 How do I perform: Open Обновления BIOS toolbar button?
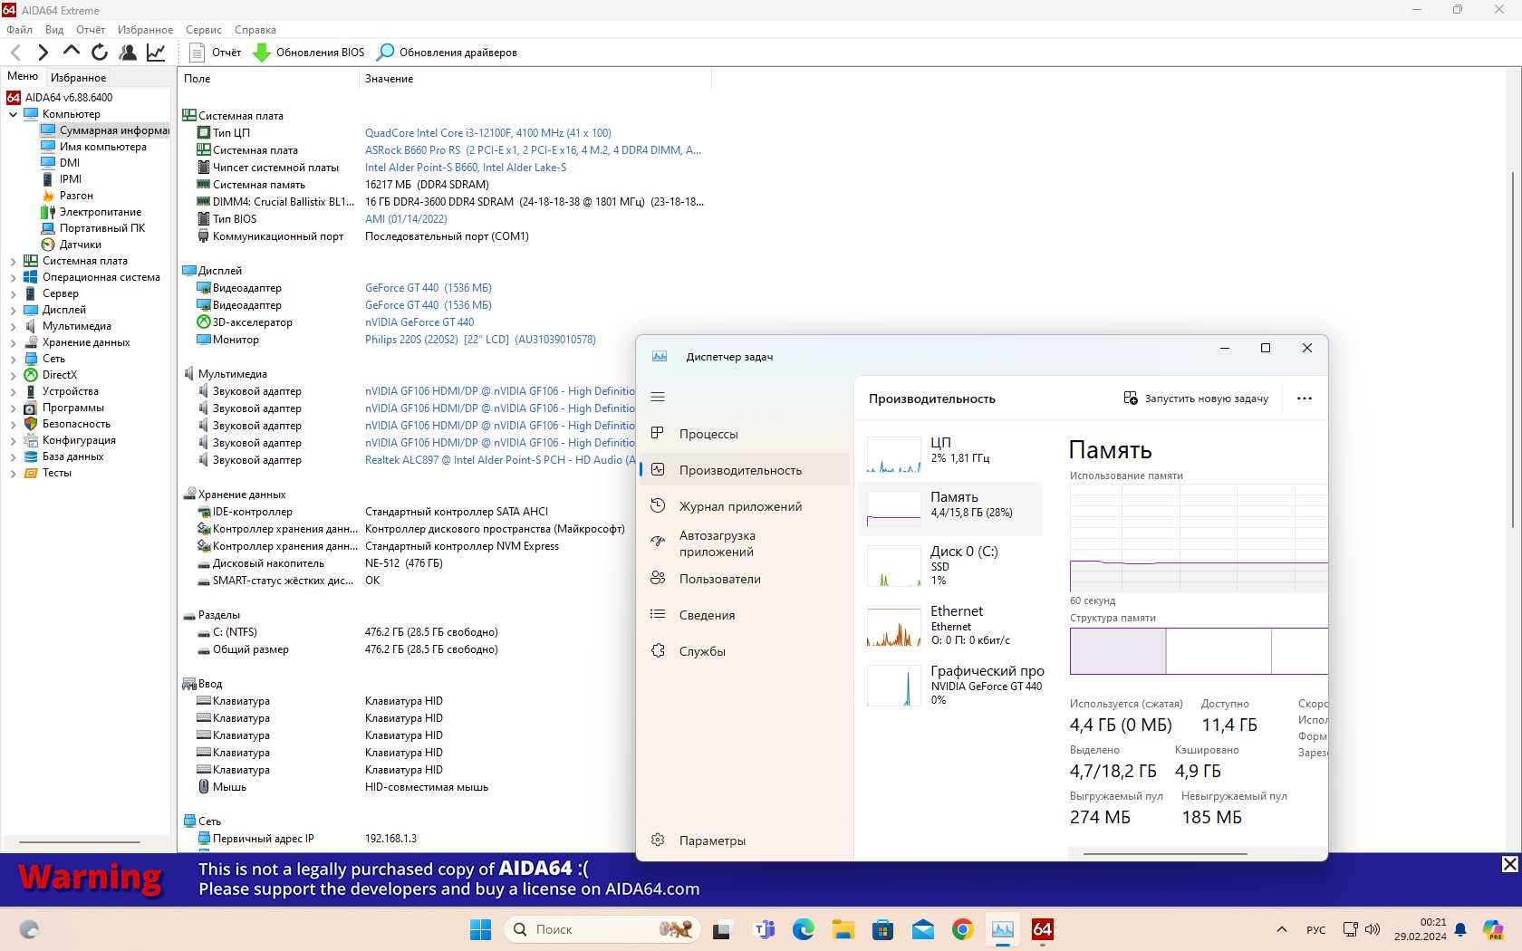pos(309,53)
